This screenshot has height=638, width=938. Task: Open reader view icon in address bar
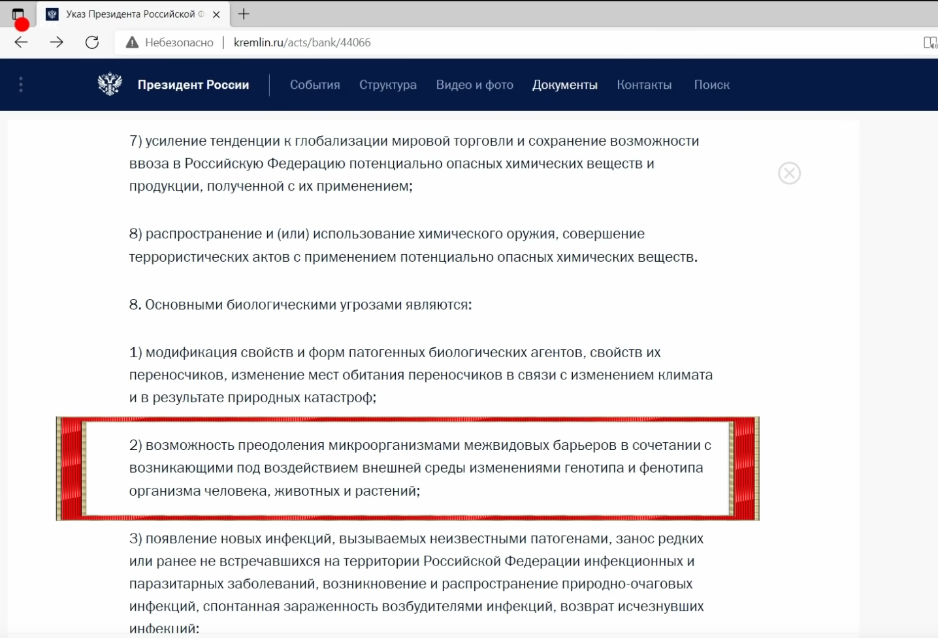[x=930, y=42]
